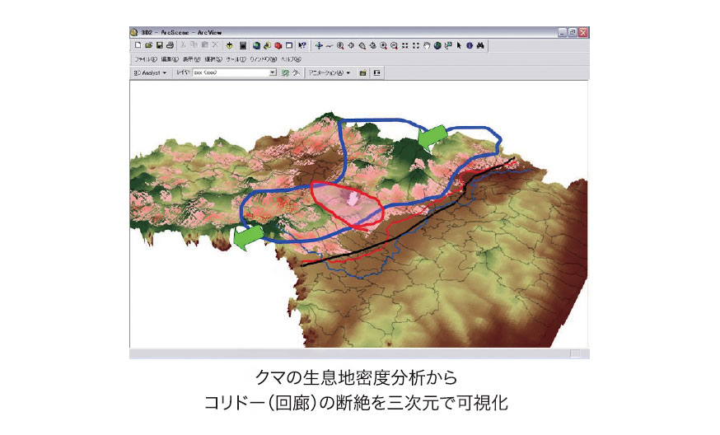This screenshot has height=435, width=720.
Task: Select the black arrow pointer tool
Action: 459,45
